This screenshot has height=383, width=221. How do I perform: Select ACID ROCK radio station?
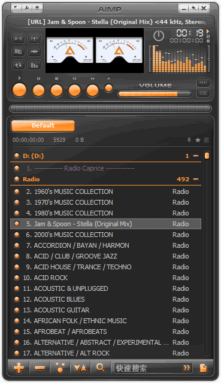105,278
